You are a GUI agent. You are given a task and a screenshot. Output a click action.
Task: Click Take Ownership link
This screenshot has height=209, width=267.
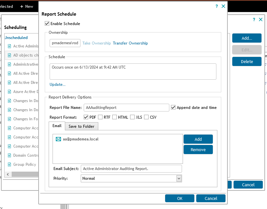coord(97,43)
